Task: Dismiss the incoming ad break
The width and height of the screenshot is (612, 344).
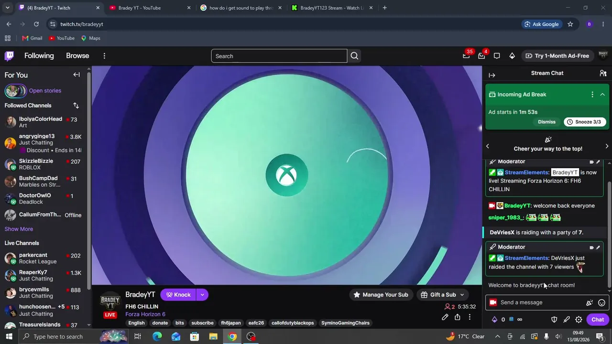Action: coord(546,122)
